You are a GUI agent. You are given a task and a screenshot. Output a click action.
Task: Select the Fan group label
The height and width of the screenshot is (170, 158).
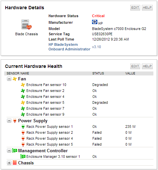coord(22,79)
